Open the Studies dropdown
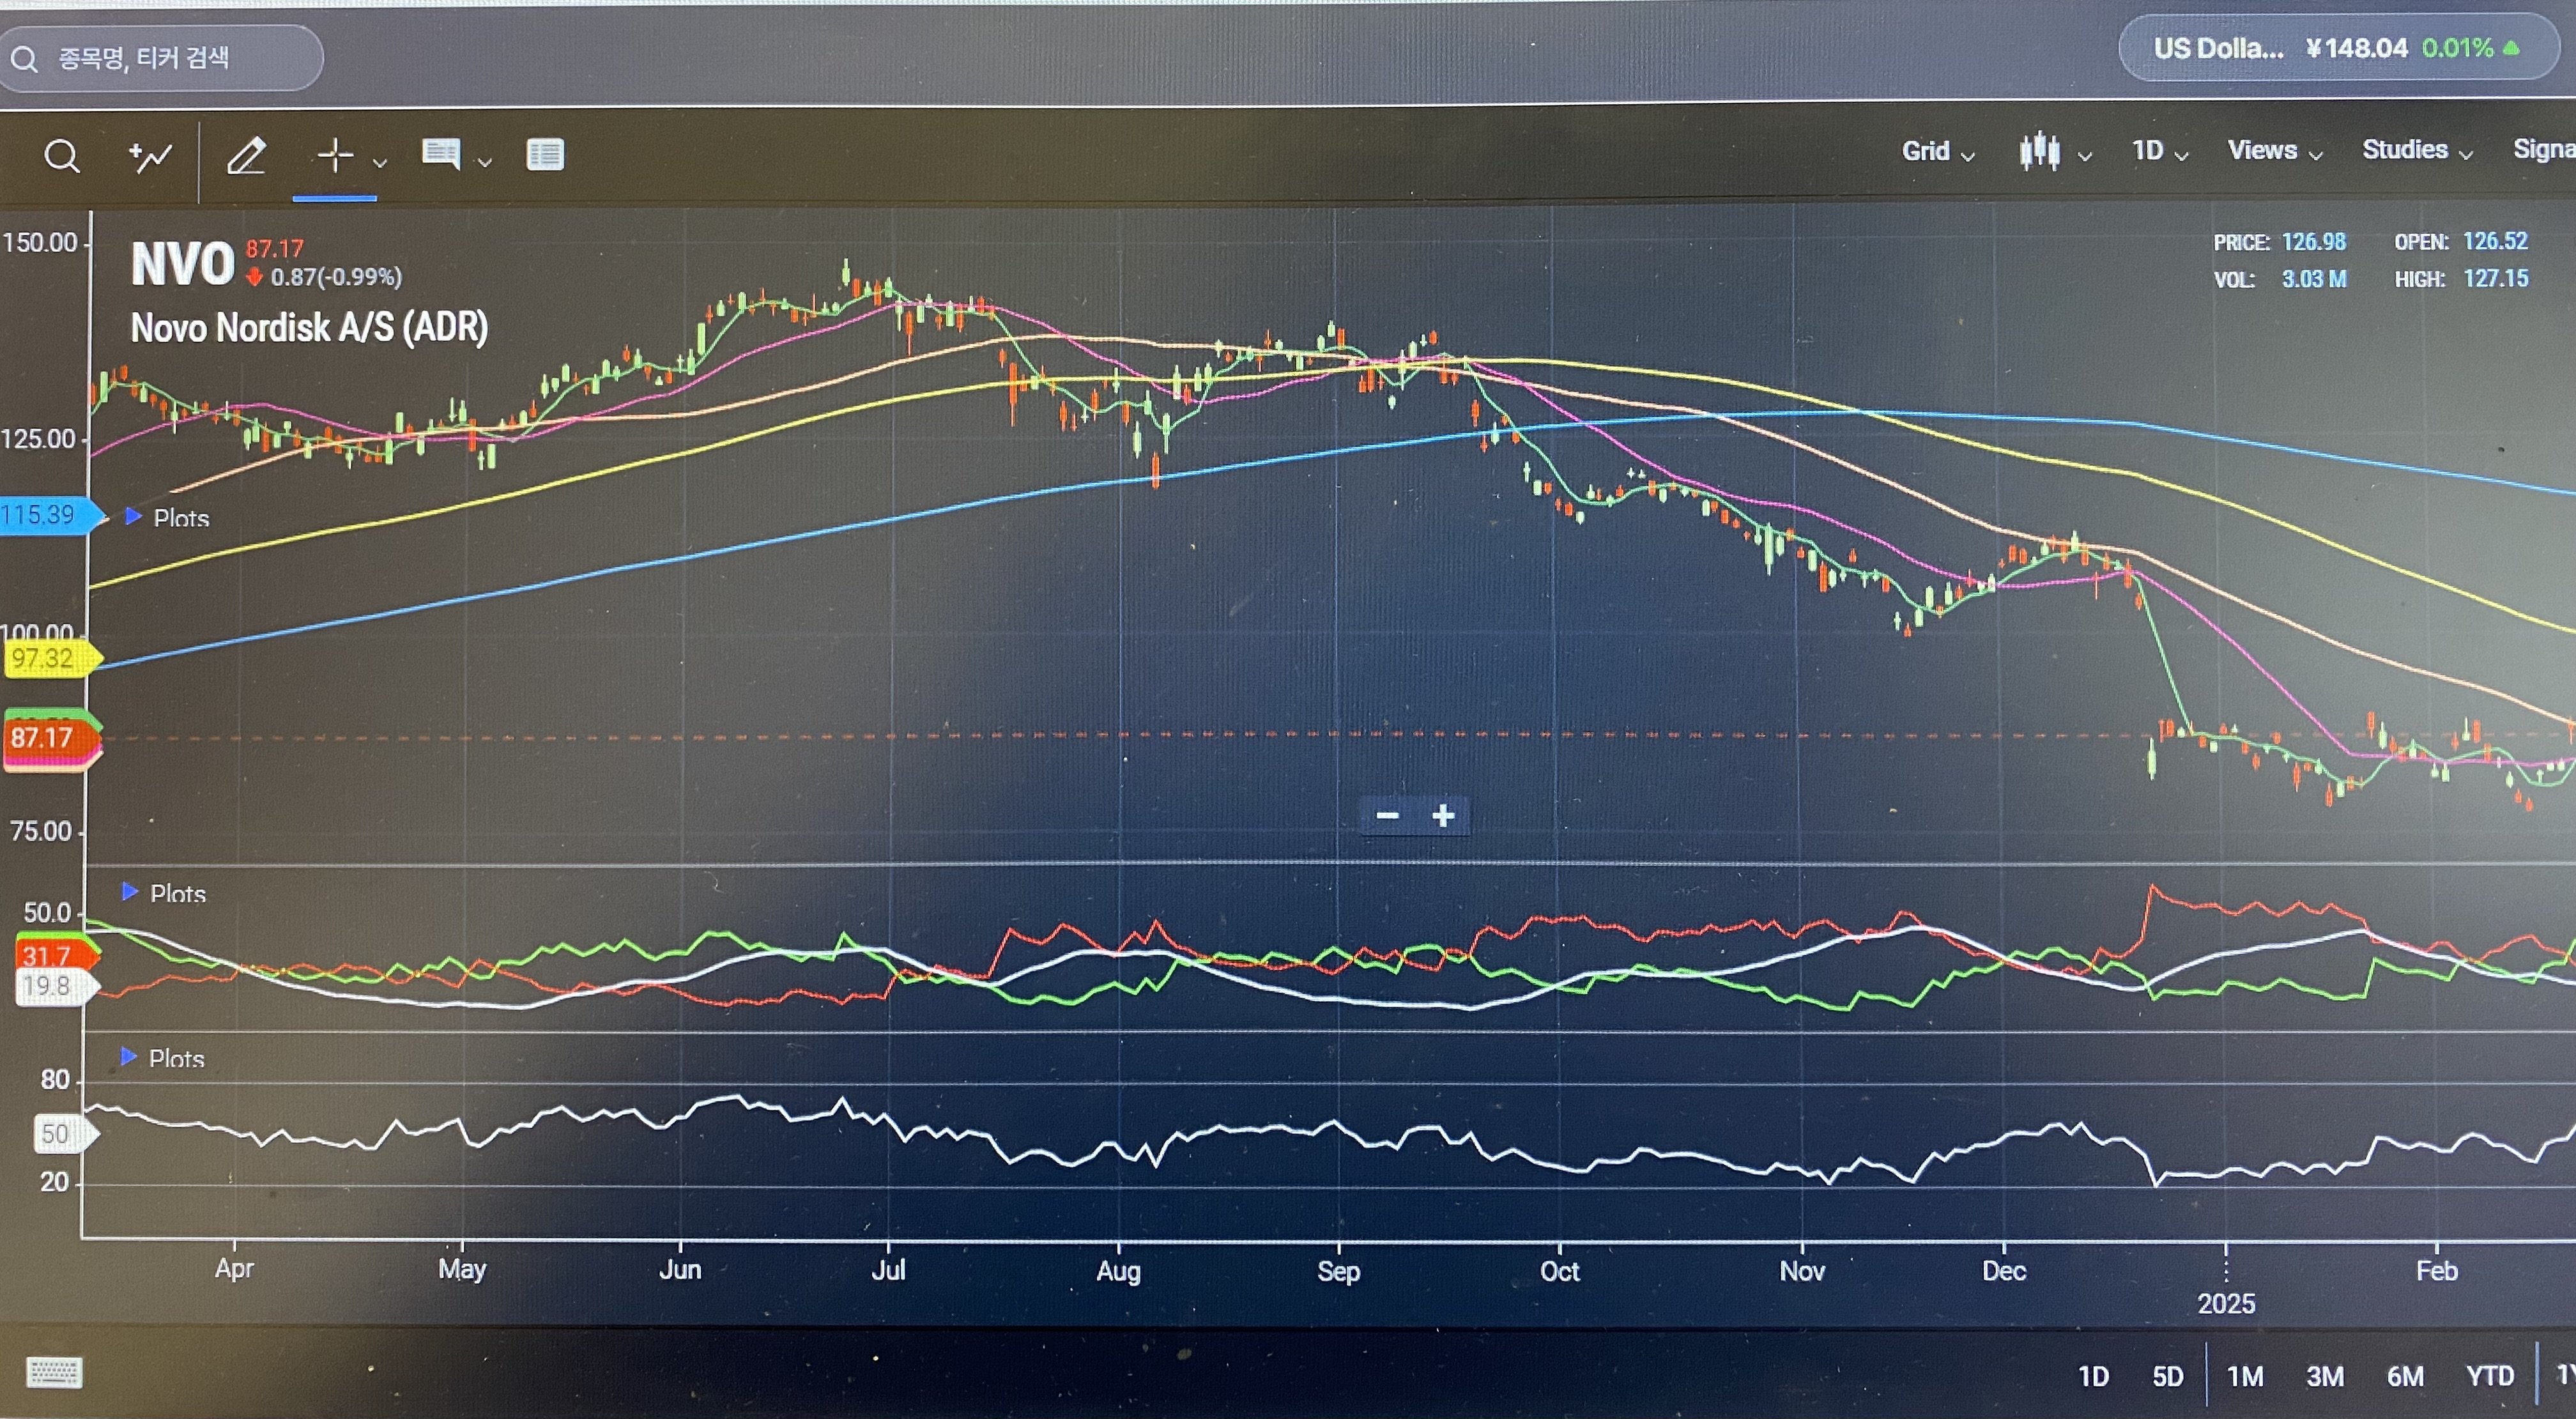 pos(2417,150)
